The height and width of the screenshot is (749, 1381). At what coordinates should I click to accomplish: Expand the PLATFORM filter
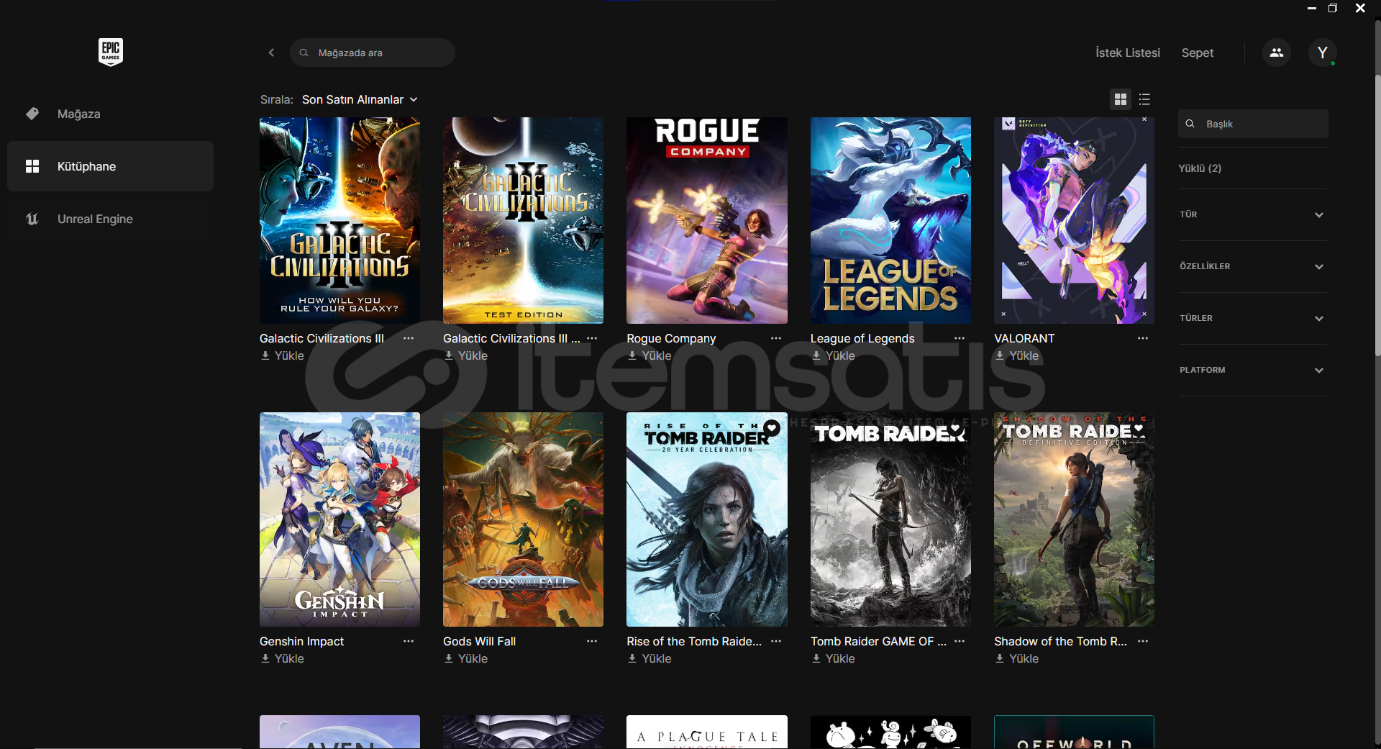[x=1252, y=370]
